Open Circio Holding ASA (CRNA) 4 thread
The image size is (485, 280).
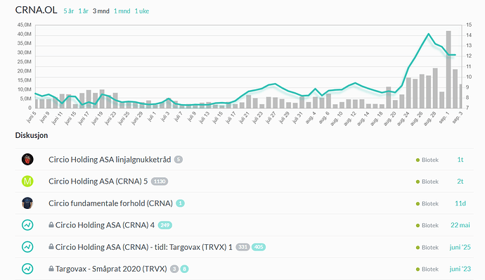click(105, 225)
